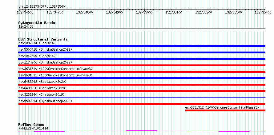Image resolution: width=274 pixels, height=135 pixels.
Task: Click the ruler position 132735300
Action: pyautogui.click(x=234, y=12)
